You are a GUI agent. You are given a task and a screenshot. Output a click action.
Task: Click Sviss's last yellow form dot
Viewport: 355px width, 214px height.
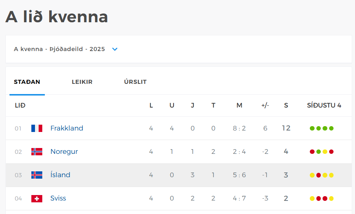pos(331,199)
